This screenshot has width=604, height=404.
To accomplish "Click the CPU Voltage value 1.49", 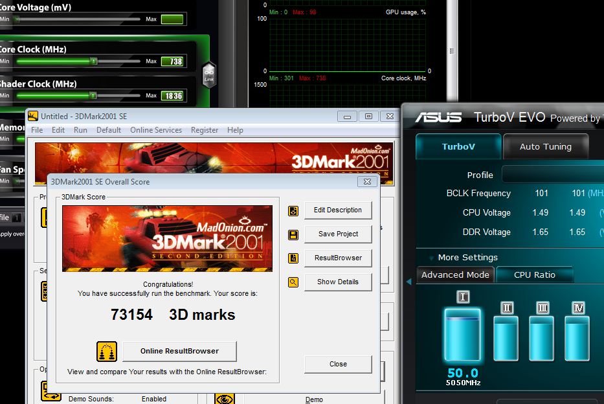I will point(540,212).
